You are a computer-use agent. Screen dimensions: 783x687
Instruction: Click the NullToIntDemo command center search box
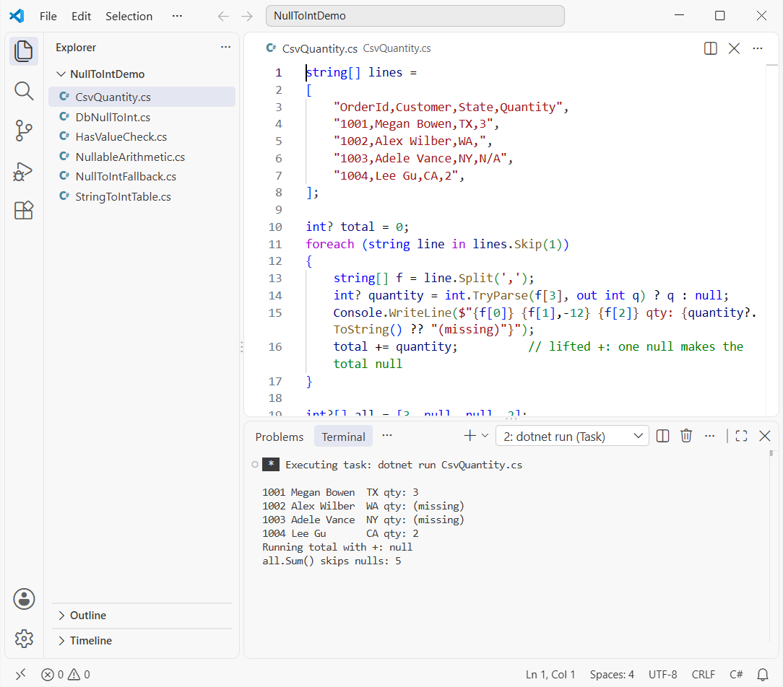[415, 16]
